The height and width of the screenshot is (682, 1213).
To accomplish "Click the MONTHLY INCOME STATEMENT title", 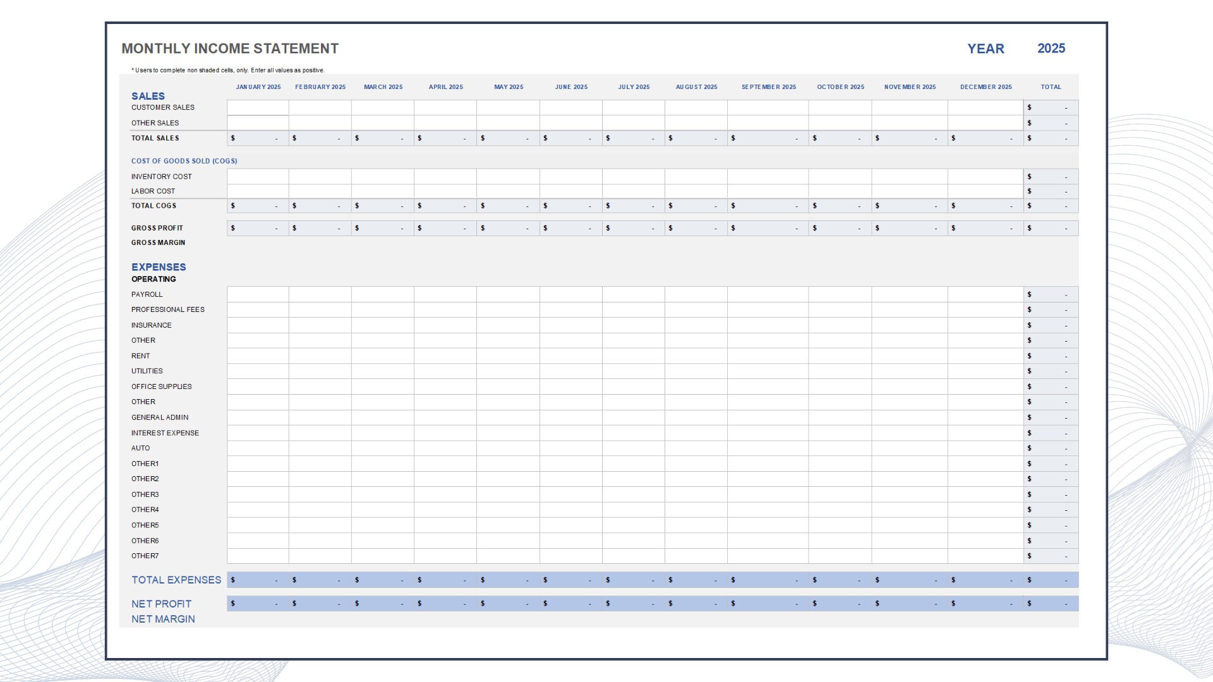I will (229, 48).
